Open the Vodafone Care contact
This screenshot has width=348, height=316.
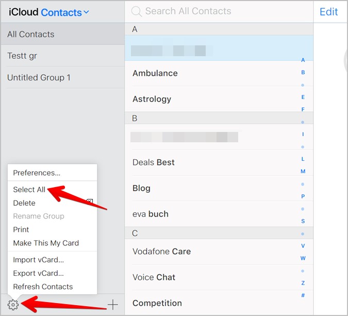click(219, 252)
